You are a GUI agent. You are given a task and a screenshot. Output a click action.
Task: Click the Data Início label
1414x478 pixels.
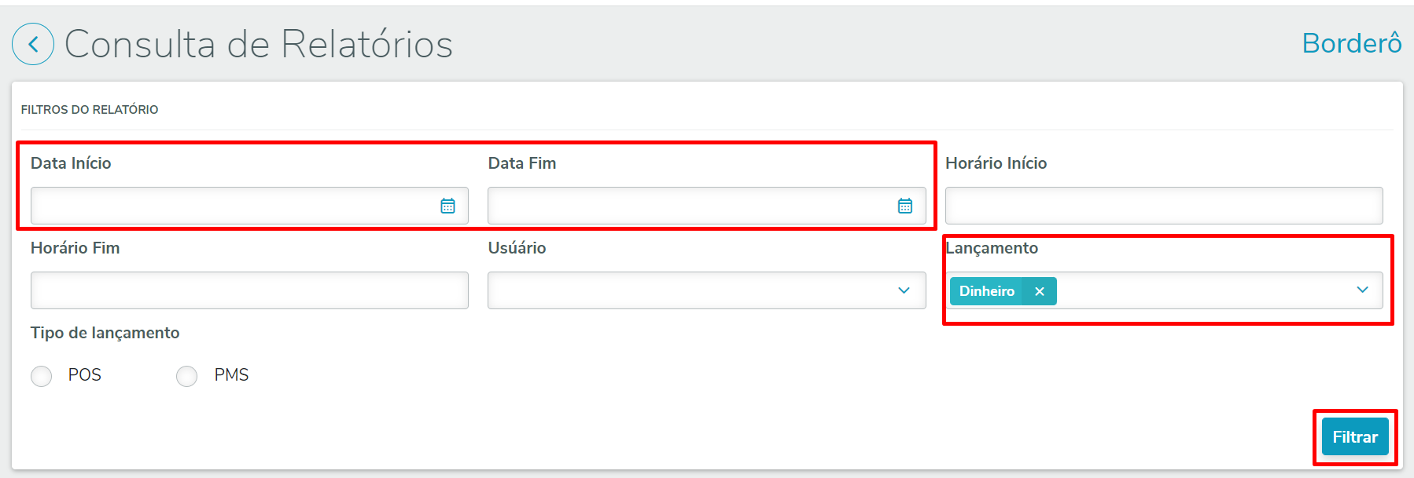71,163
